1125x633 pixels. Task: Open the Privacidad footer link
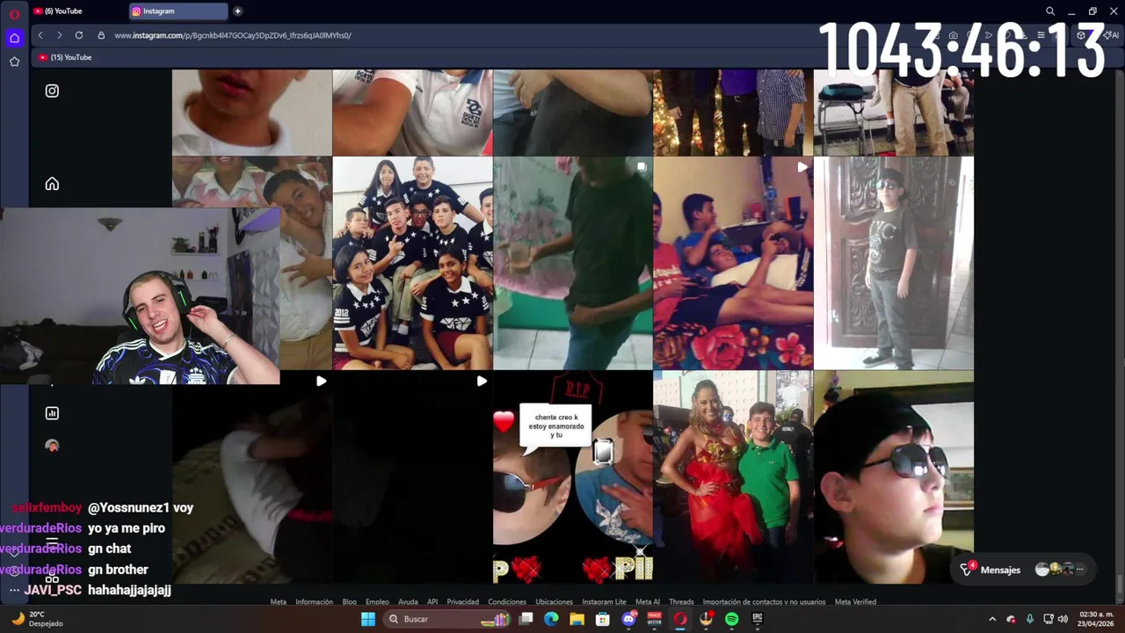(x=462, y=602)
